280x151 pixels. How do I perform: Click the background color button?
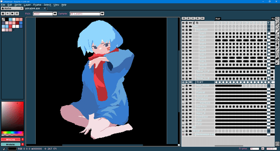coord(11,144)
